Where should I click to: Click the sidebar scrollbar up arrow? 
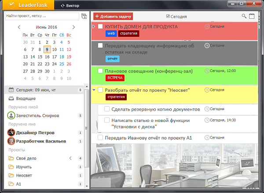(87, 86)
